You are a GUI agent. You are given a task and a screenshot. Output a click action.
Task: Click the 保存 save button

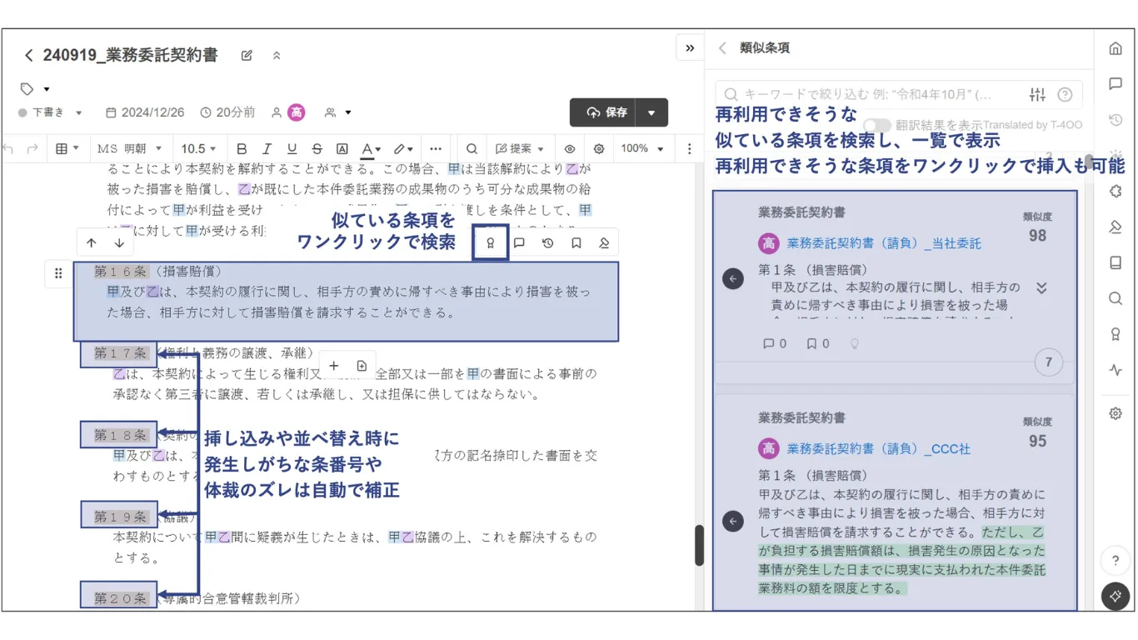tap(603, 112)
